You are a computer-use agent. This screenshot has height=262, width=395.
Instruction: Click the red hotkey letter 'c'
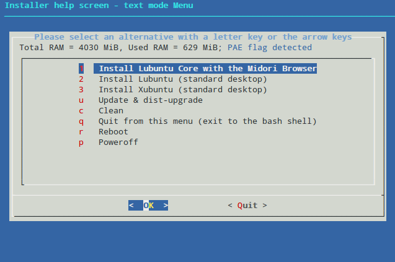coord(81,111)
